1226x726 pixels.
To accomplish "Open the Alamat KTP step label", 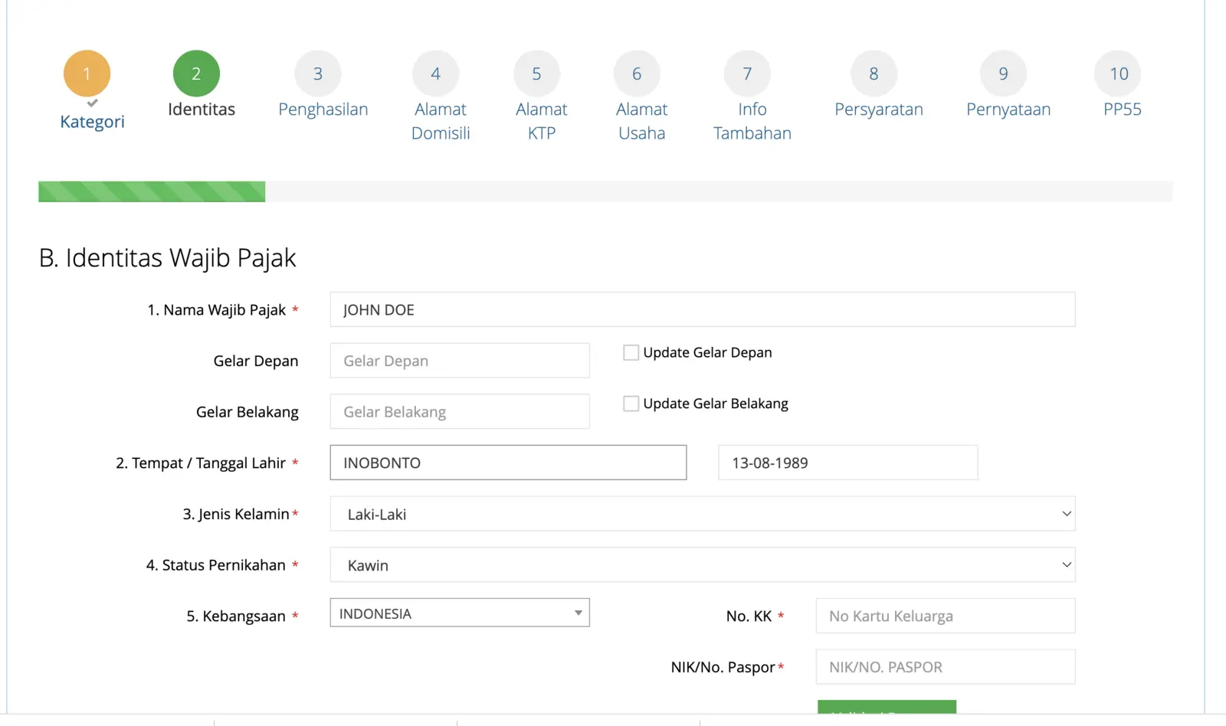I will click(x=542, y=121).
